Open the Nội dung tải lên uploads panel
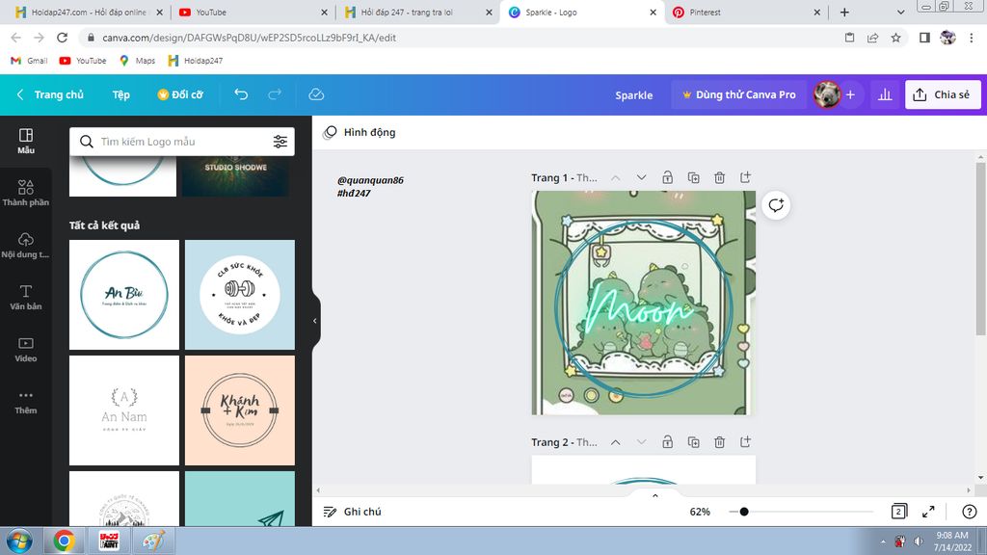Screen dimensions: 987x555 [26, 246]
